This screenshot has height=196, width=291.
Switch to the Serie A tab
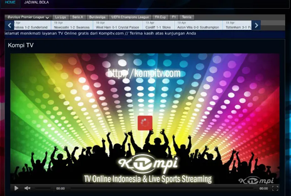click(77, 17)
